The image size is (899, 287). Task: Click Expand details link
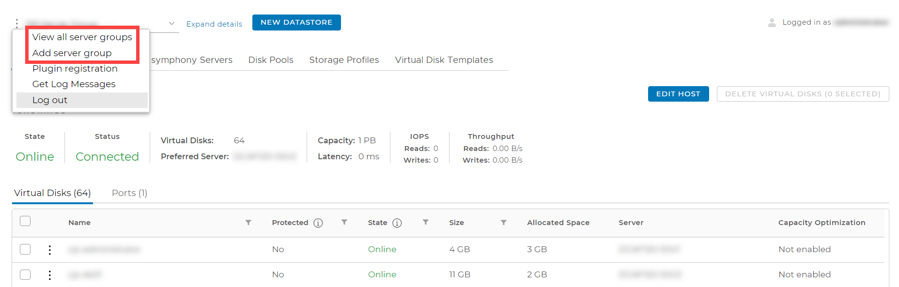(x=214, y=24)
